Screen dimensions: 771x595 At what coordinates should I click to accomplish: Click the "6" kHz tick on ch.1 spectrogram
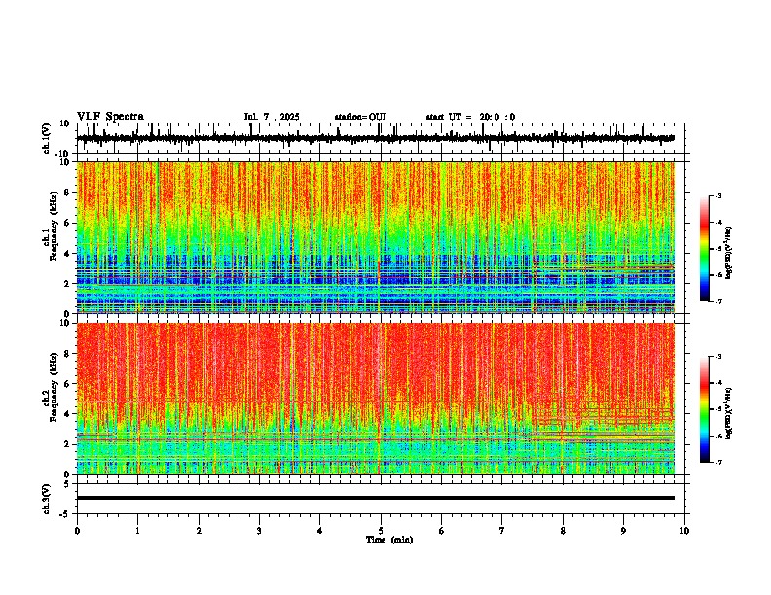[67, 223]
